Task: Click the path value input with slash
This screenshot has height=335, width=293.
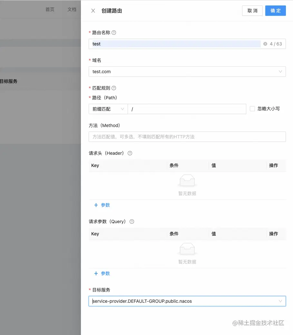Action: click(187, 109)
